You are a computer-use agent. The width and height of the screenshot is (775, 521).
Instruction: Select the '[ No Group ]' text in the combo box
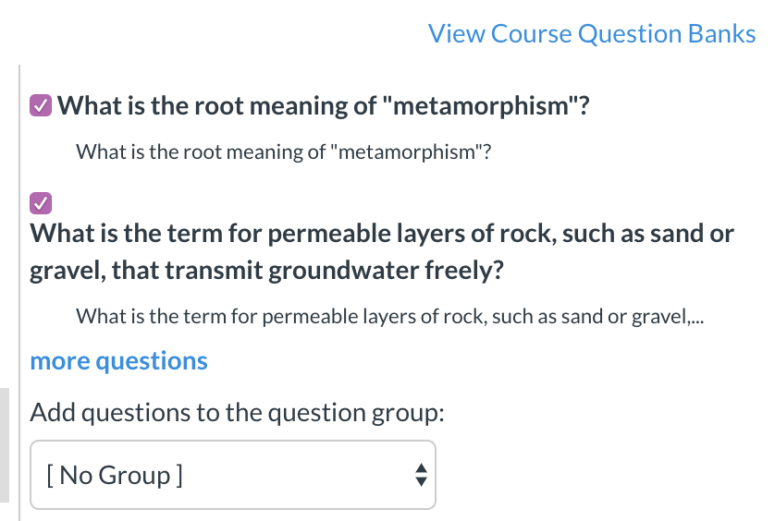pos(114,476)
